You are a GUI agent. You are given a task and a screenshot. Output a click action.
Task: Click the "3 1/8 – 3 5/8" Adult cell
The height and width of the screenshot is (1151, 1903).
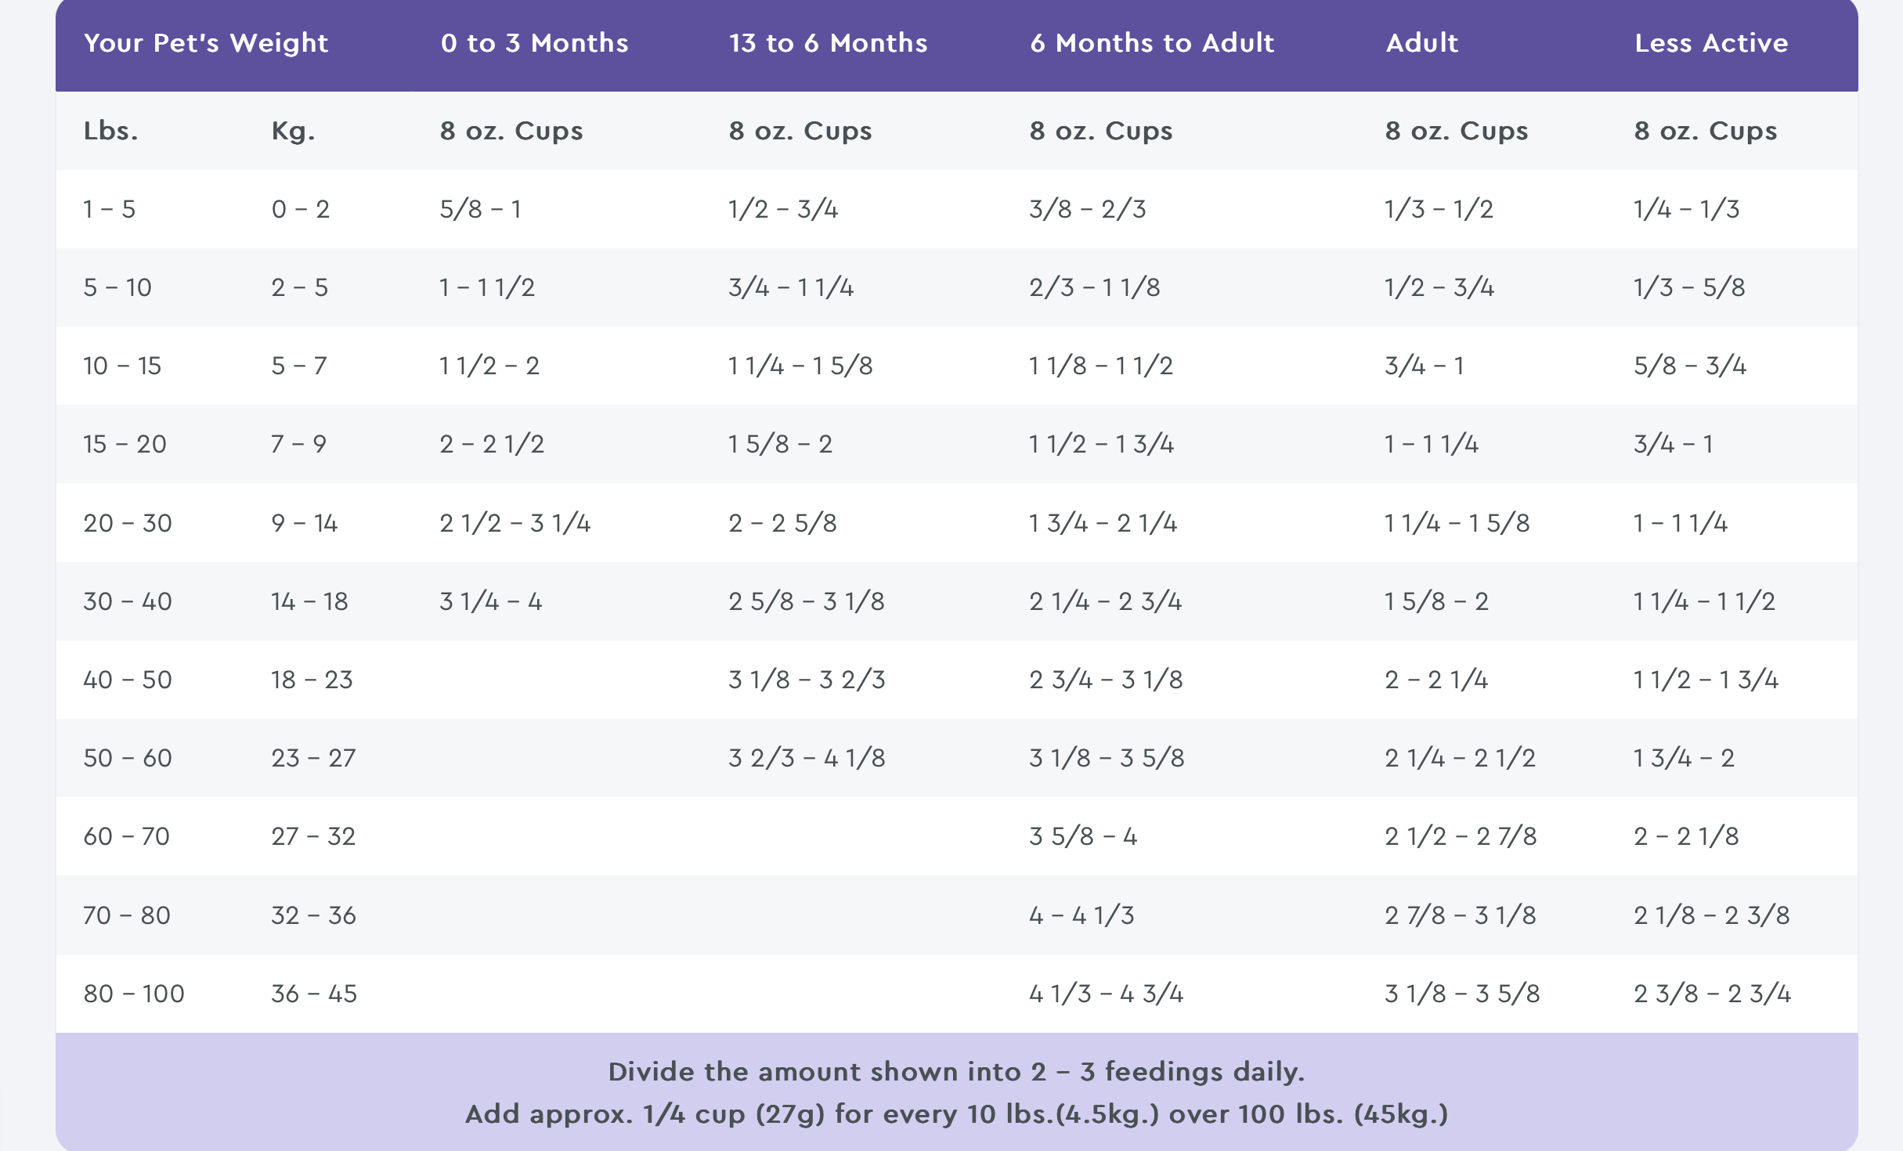tap(1462, 994)
